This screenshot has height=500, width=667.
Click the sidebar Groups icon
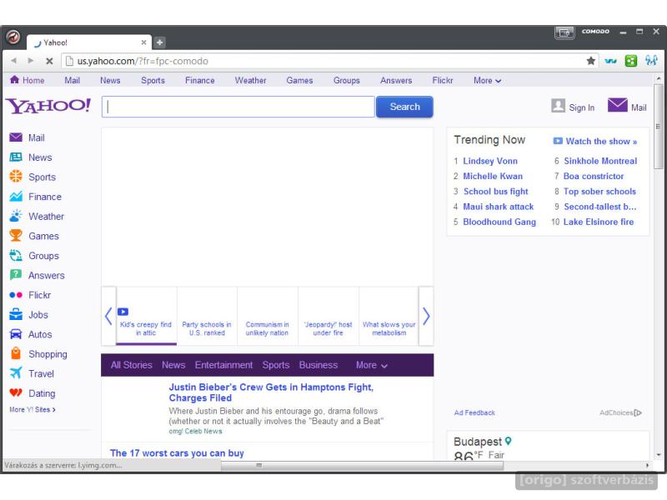coord(16,255)
